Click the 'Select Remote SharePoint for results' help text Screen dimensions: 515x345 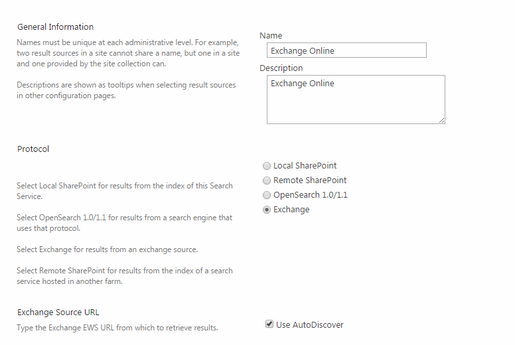click(x=124, y=276)
